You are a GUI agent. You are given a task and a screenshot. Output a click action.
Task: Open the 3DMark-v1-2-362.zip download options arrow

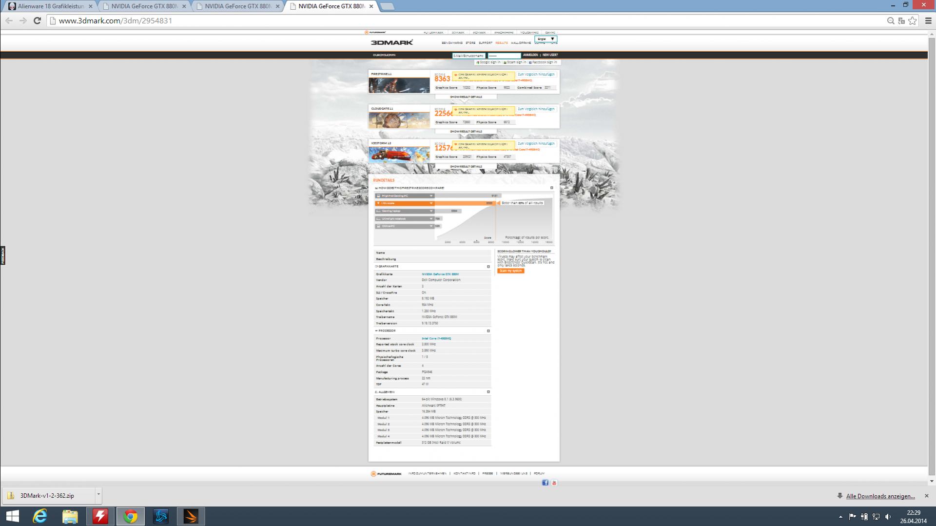(x=98, y=495)
